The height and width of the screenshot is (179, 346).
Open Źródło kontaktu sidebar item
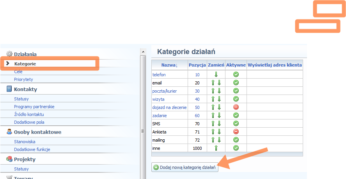[29, 114]
